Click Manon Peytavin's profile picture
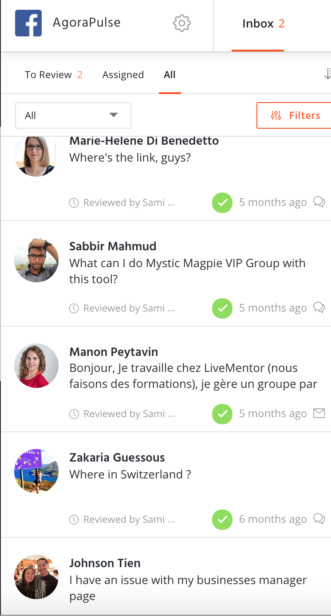The image size is (331, 616). coord(36,365)
